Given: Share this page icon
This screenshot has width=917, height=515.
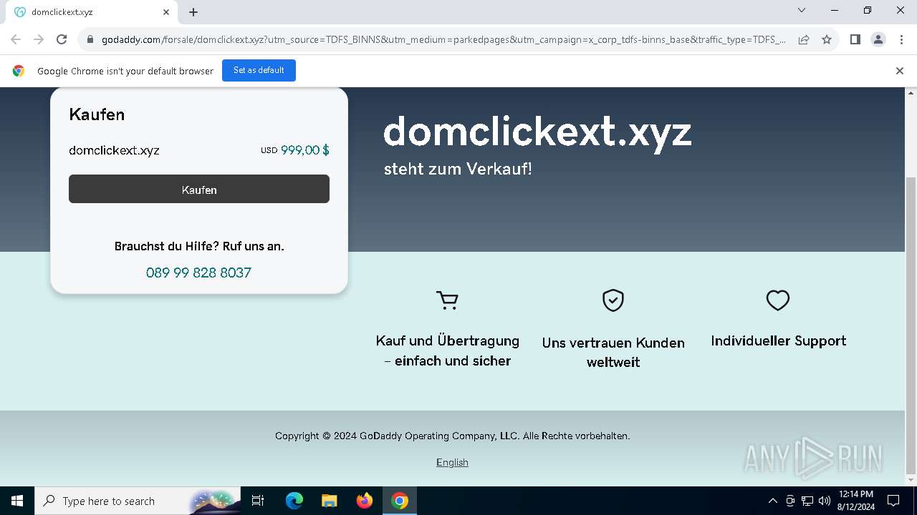Looking at the screenshot, I should coord(804,39).
